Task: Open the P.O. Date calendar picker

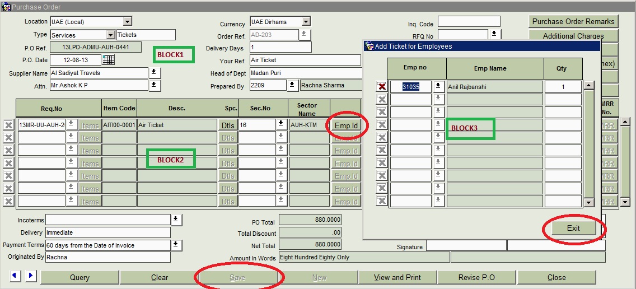Action: pyautogui.click(x=109, y=60)
